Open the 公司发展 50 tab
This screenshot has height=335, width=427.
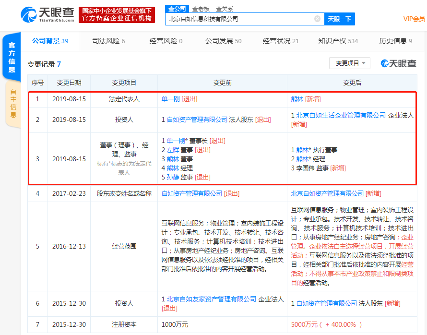[x=223, y=41]
